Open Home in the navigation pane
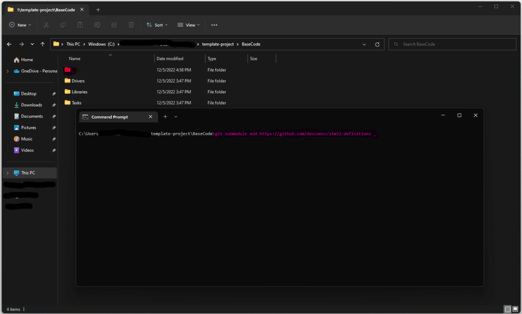Screen dimensions: 522x314 (x=23, y=60)
